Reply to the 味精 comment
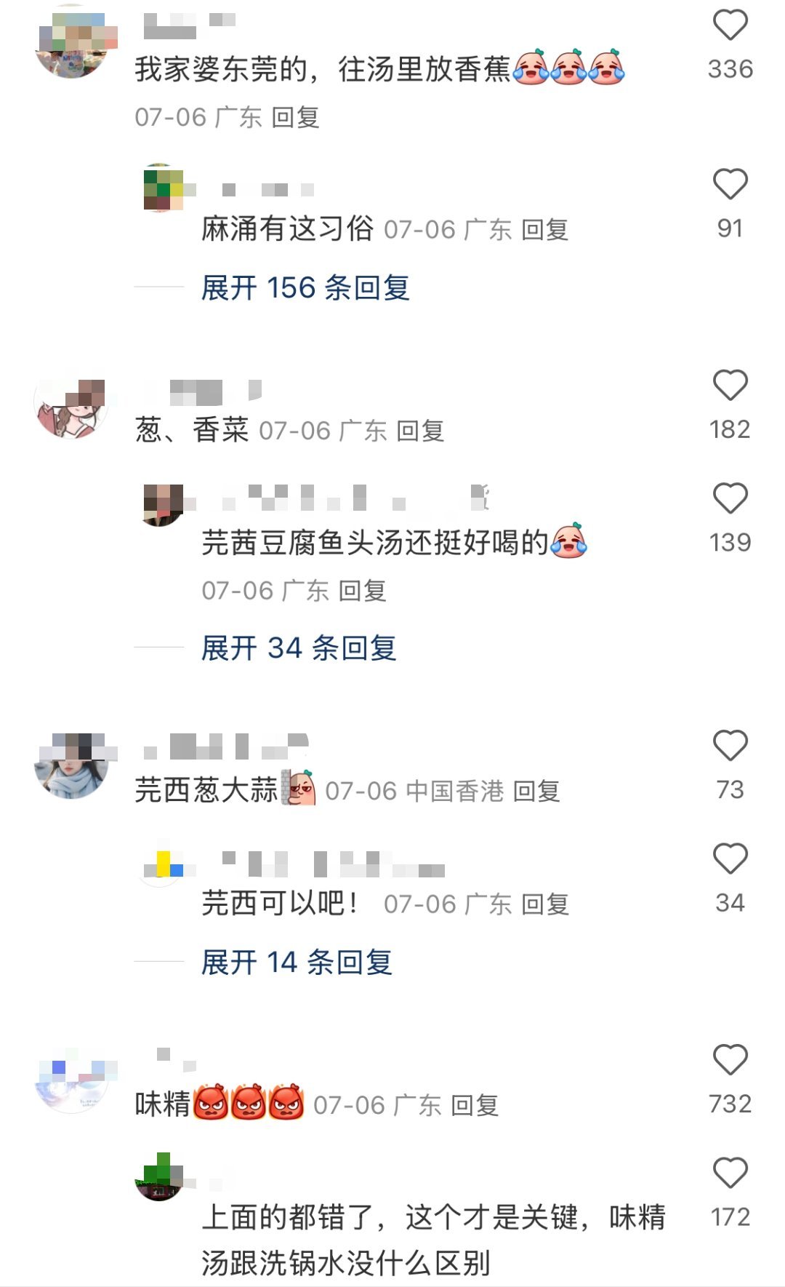The width and height of the screenshot is (785, 1287). pos(475,1106)
